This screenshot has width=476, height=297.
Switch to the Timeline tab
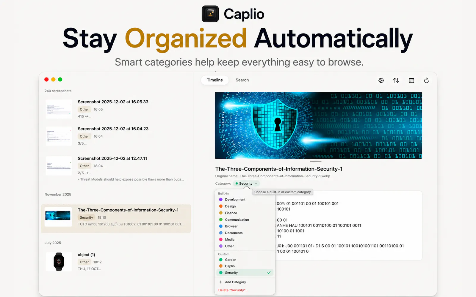pyautogui.click(x=215, y=80)
